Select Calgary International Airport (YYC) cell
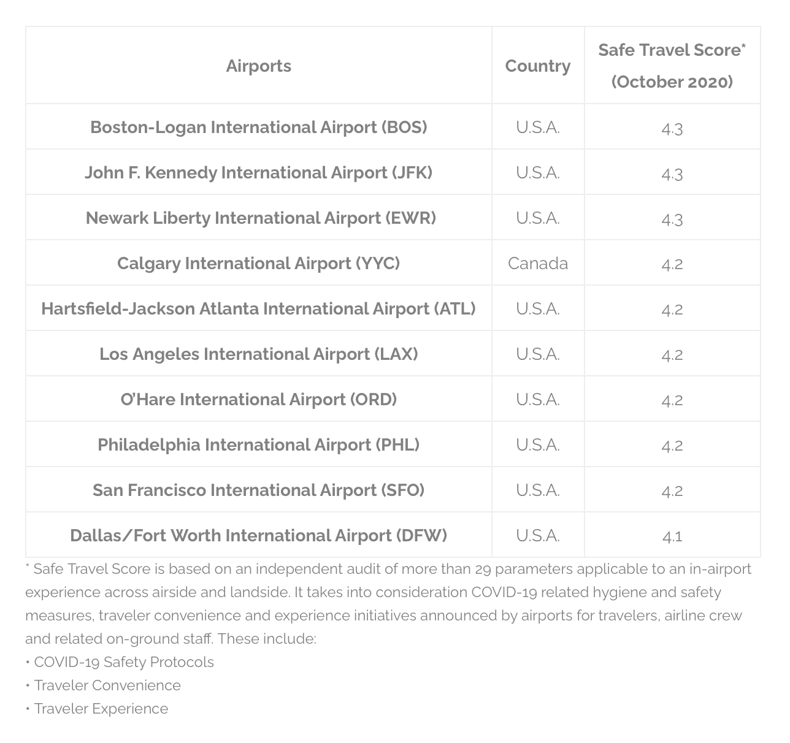This screenshot has height=743, width=790. point(258,263)
